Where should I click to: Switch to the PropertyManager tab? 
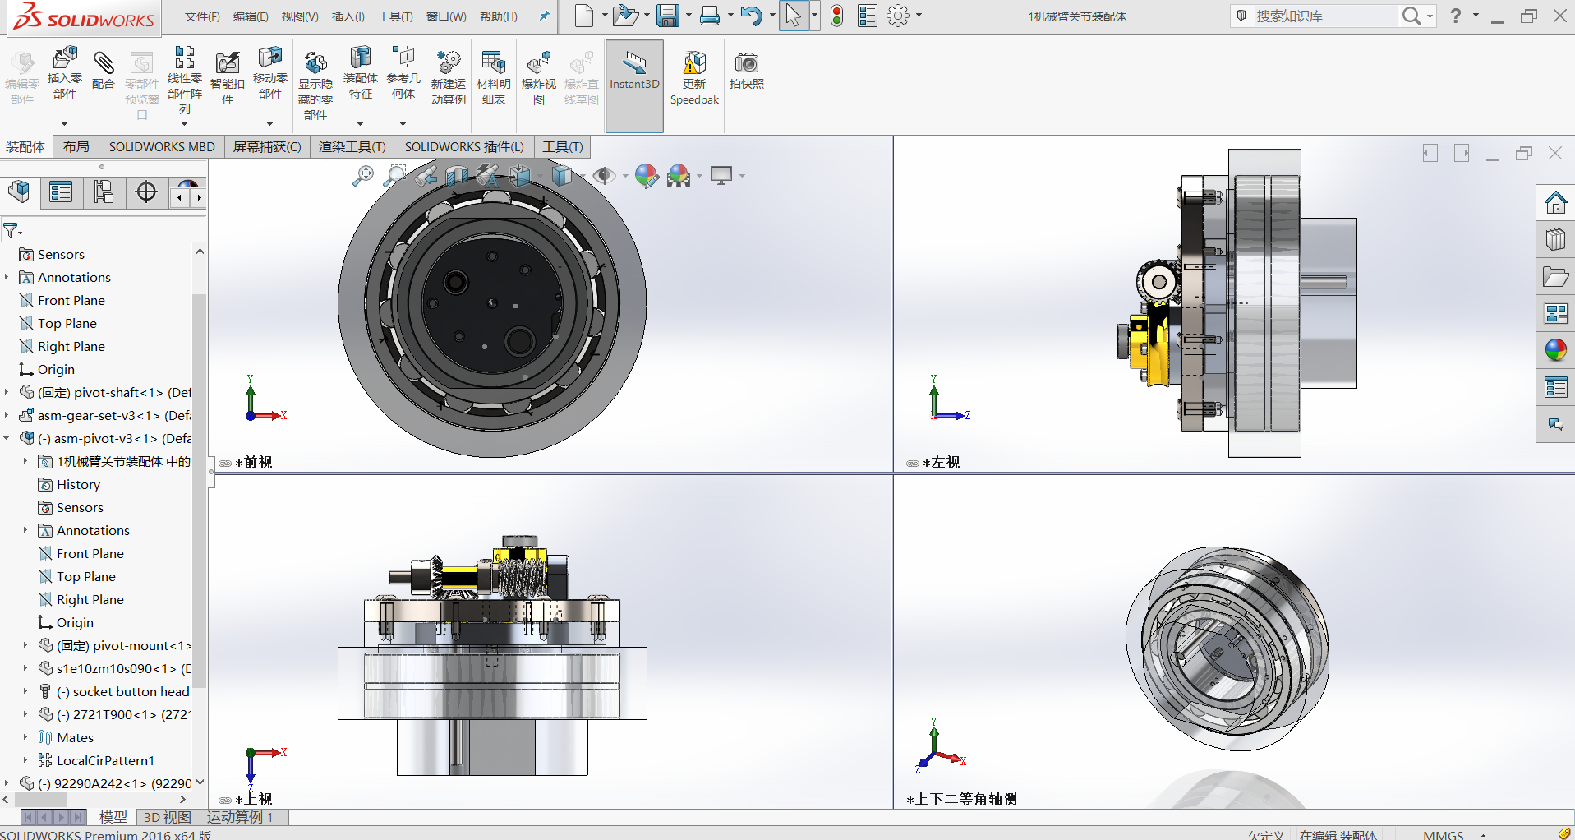62,192
